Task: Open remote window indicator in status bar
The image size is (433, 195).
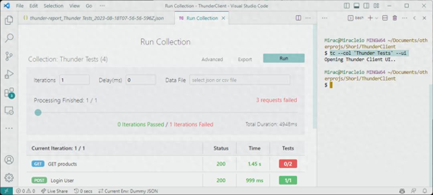Action: (x=6, y=191)
